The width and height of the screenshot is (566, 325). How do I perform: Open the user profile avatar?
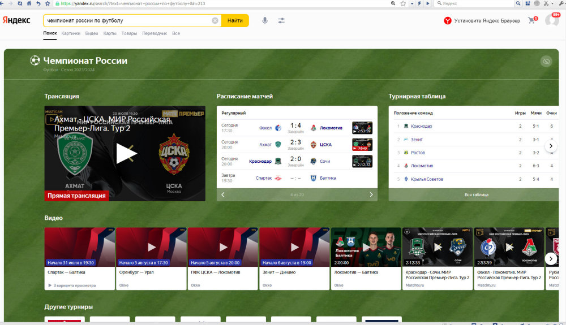point(552,20)
